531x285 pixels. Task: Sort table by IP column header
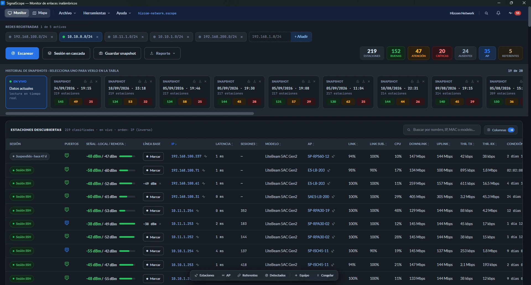174,144
